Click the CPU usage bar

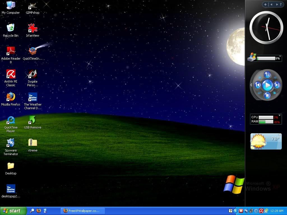(266, 117)
